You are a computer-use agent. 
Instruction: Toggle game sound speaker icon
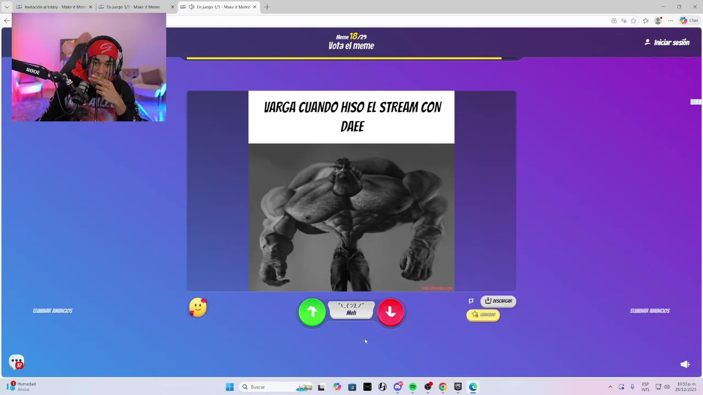tap(685, 364)
